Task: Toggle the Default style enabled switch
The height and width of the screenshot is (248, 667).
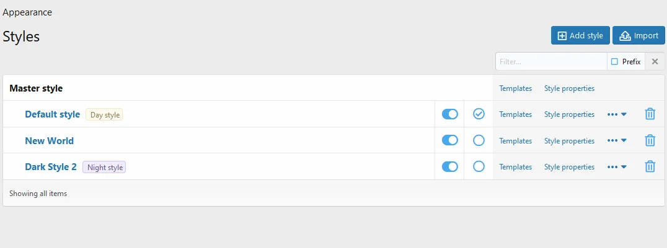Action: tap(449, 114)
